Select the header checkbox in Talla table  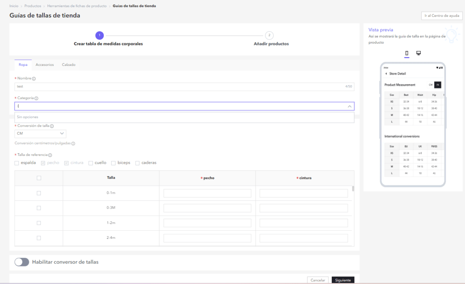click(39, 178)
